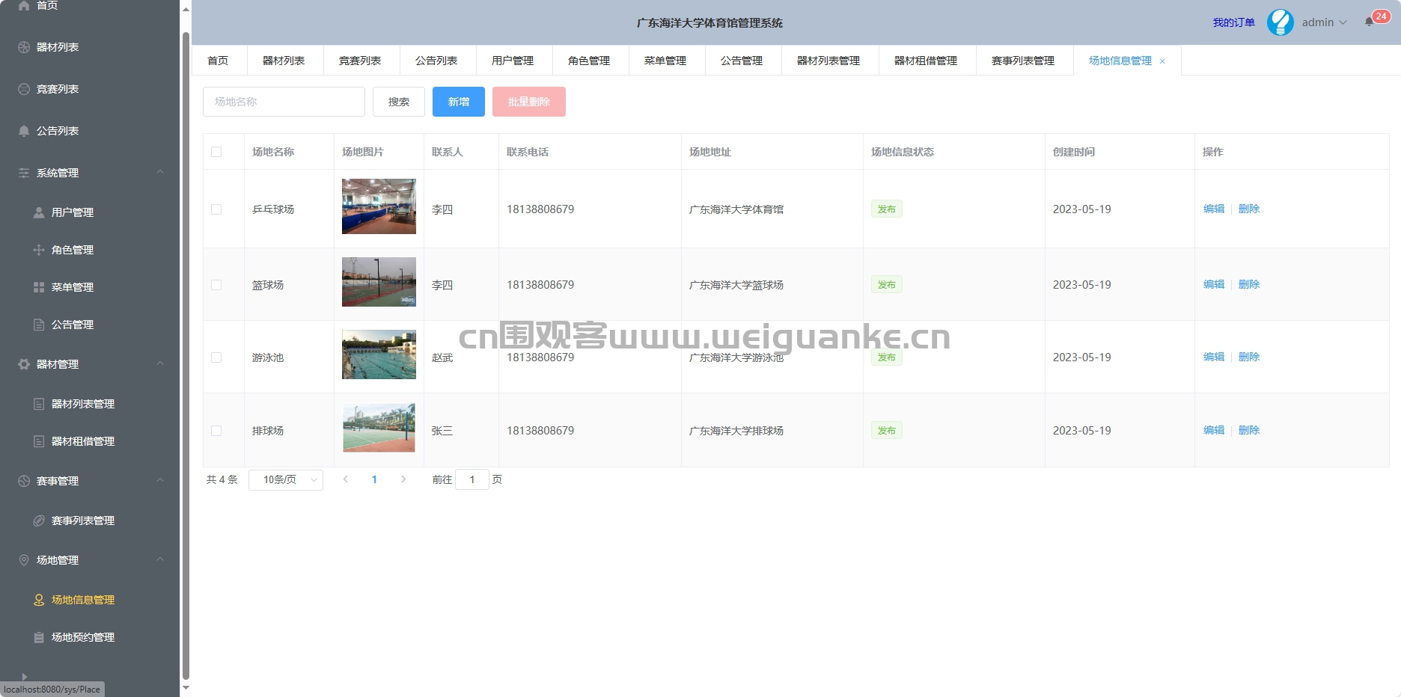Tick the select-all checkbox in table header
This screenshot has width=1401, height=697.
coord(216,152)
